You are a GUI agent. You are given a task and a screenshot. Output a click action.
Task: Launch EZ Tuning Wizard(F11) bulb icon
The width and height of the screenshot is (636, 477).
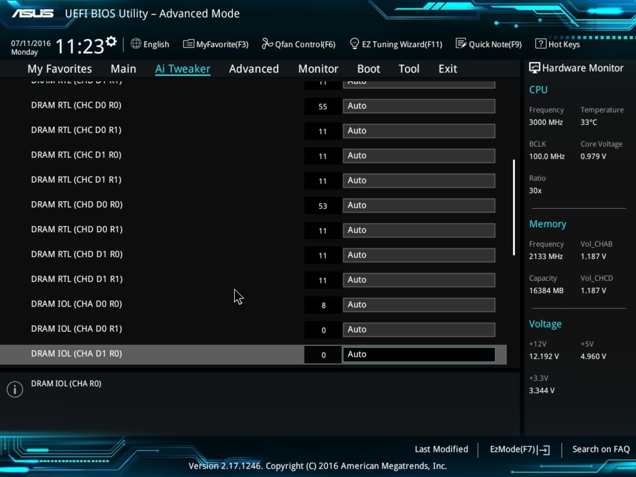pos(354,43)
